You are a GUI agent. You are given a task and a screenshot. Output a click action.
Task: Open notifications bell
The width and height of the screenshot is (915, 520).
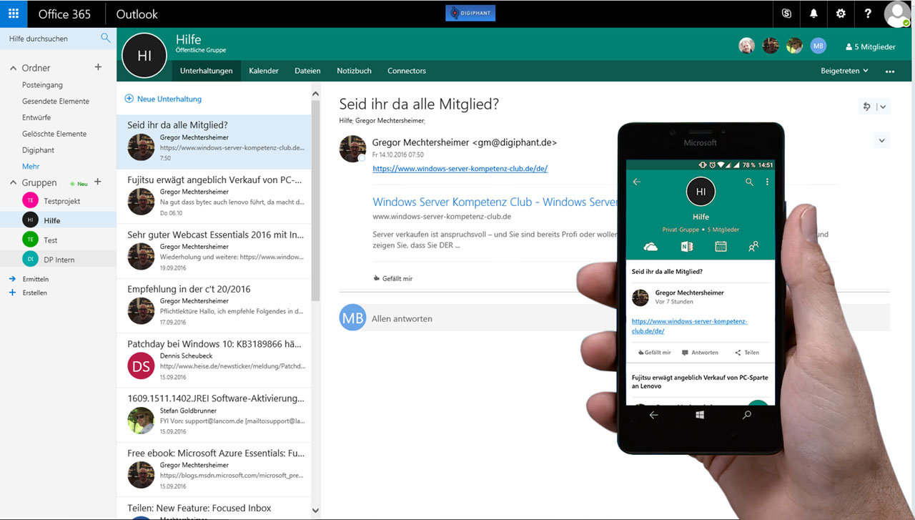pos(813,14)
